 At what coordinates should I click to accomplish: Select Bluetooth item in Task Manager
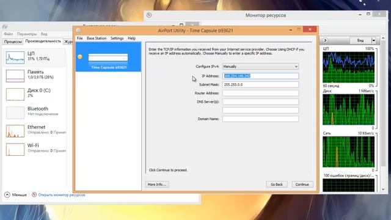pos(35,112)
